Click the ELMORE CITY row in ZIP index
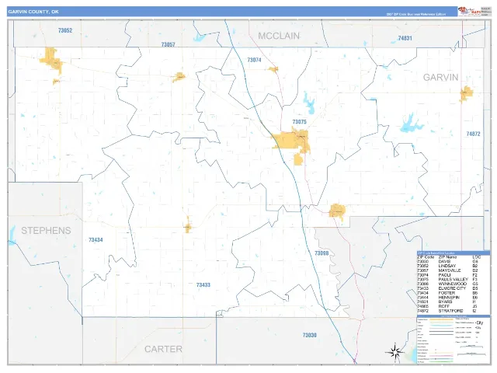Viewport: 497px width, 373px height. click(449, 288)
